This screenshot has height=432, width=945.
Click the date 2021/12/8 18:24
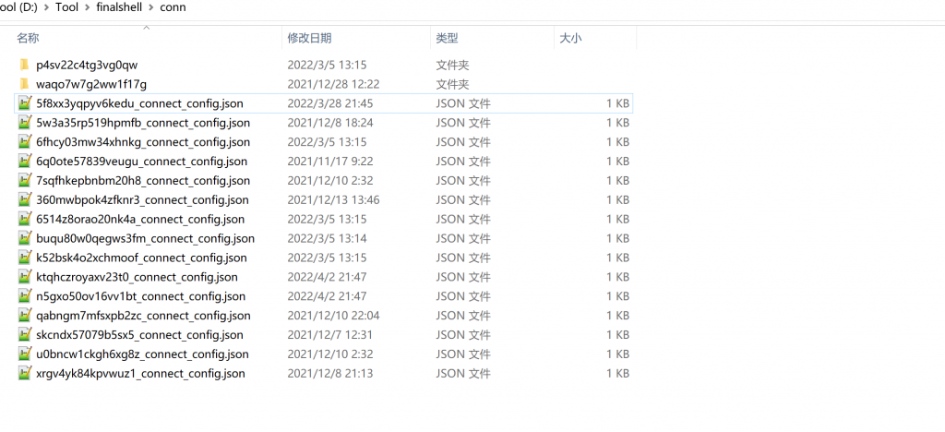point(330,123)
